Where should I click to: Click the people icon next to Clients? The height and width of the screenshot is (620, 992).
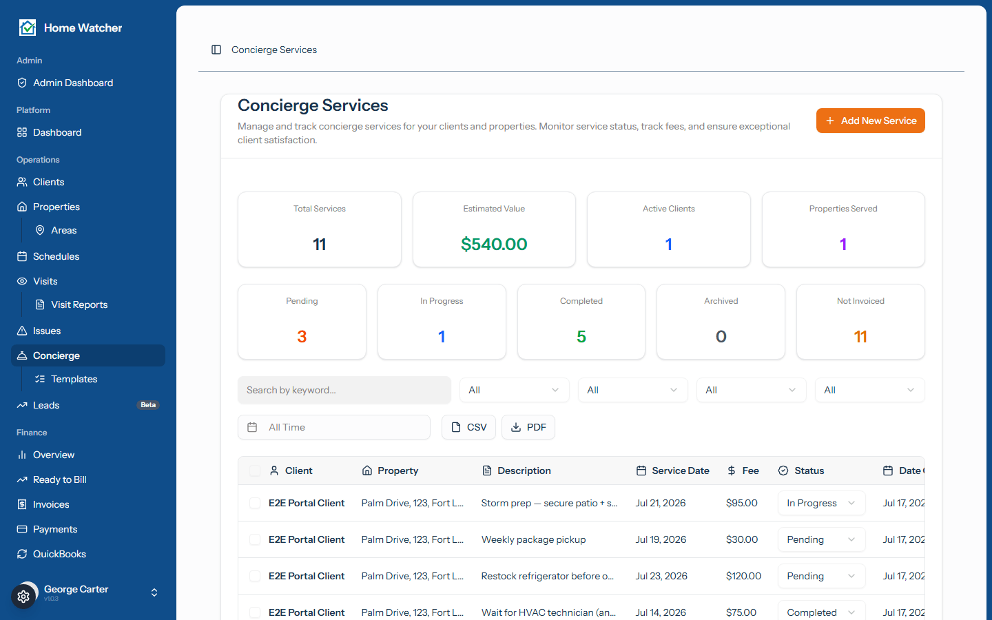[22, 182]
